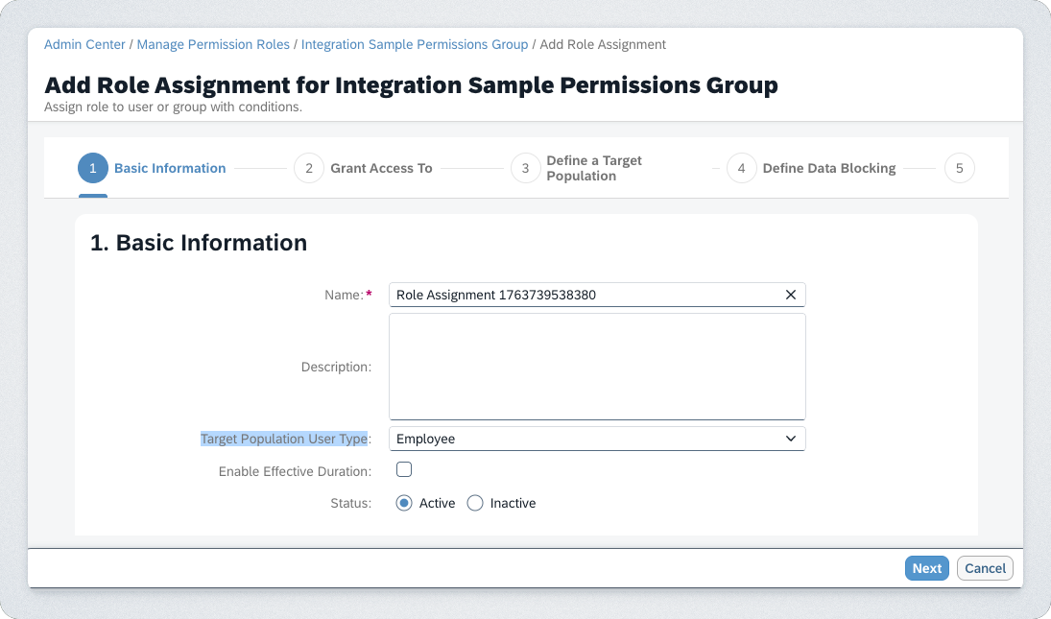Clear the Name field with X icon
The height and width of the screenshot is (619, 1051).
click(790, 295)
